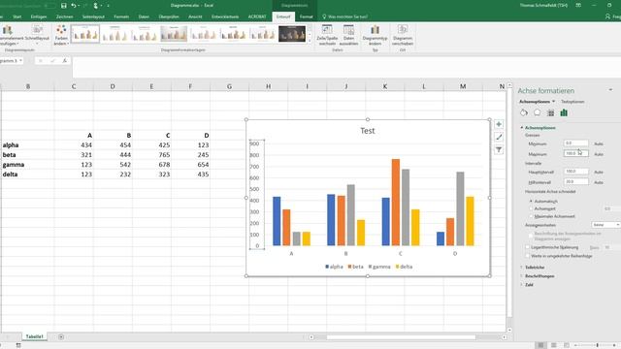Click Auto button next to Hauptintervall
This screenshot has height=349, width=621.
coord(599,173)
